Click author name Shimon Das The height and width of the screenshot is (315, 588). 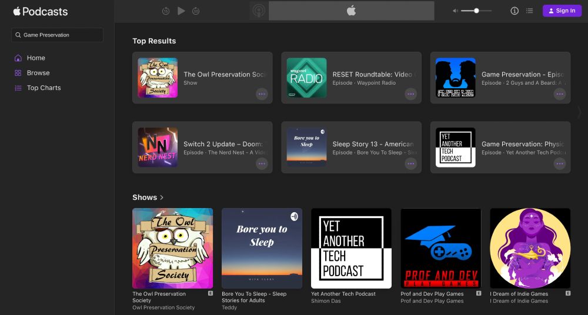[x=326, y=301]
